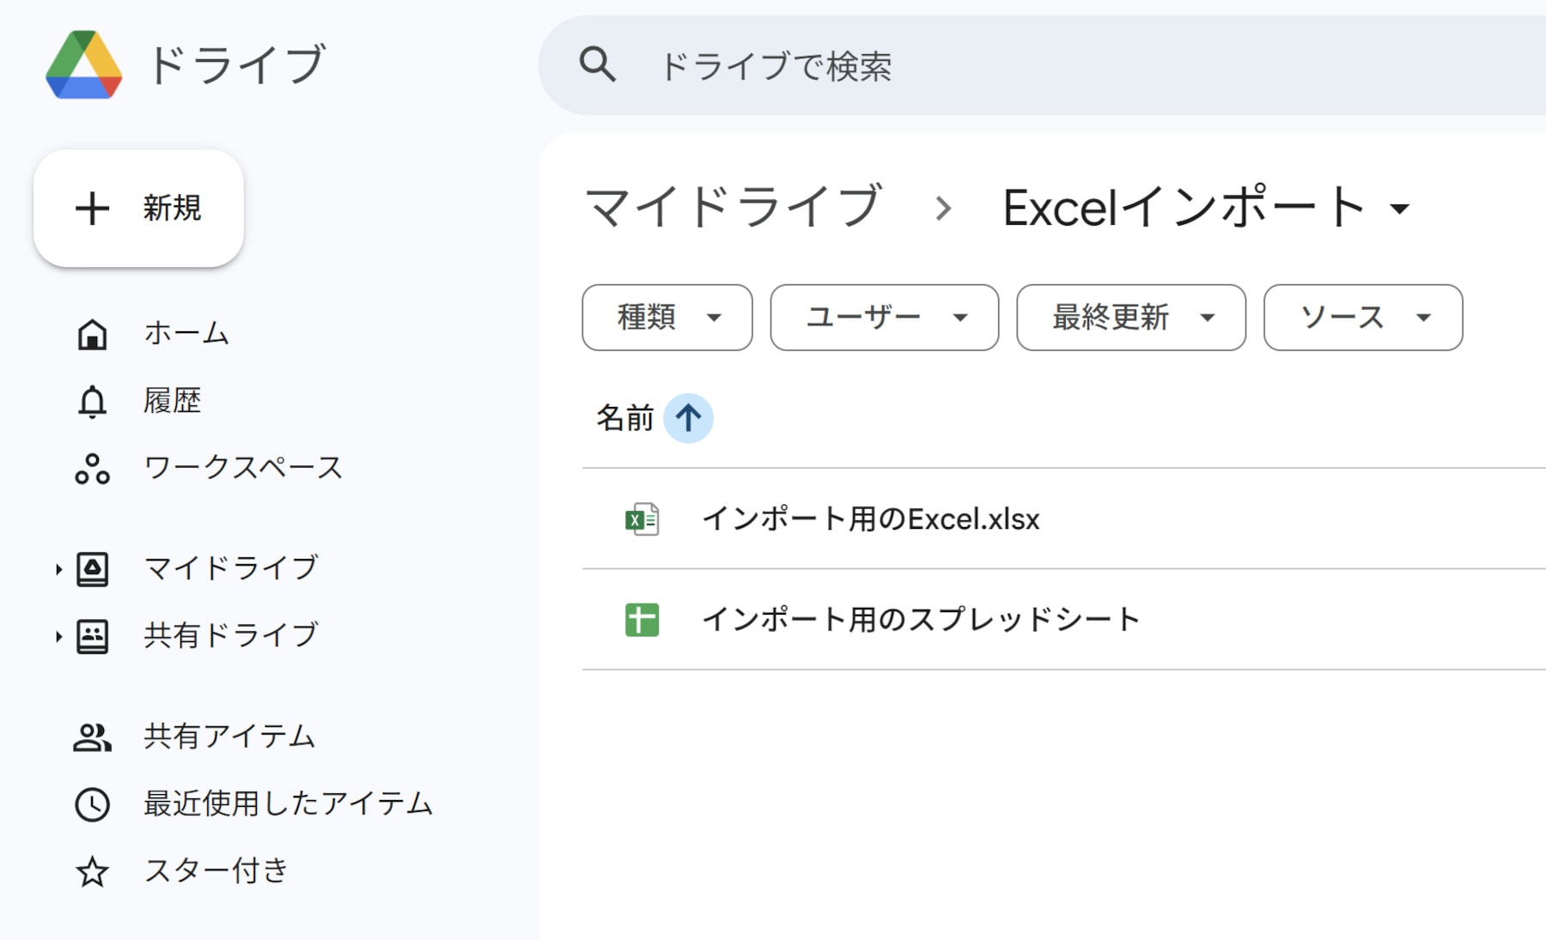Click the star icon for スター付き
The width and height of the screenshot is (1546, 940).
92,871
